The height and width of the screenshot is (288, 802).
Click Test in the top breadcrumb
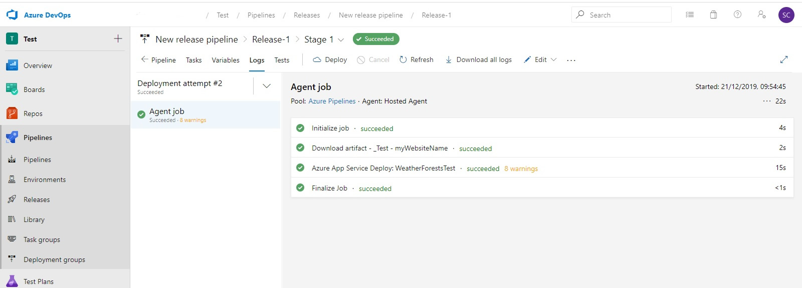pyautogui.click(x=223, y=15)
